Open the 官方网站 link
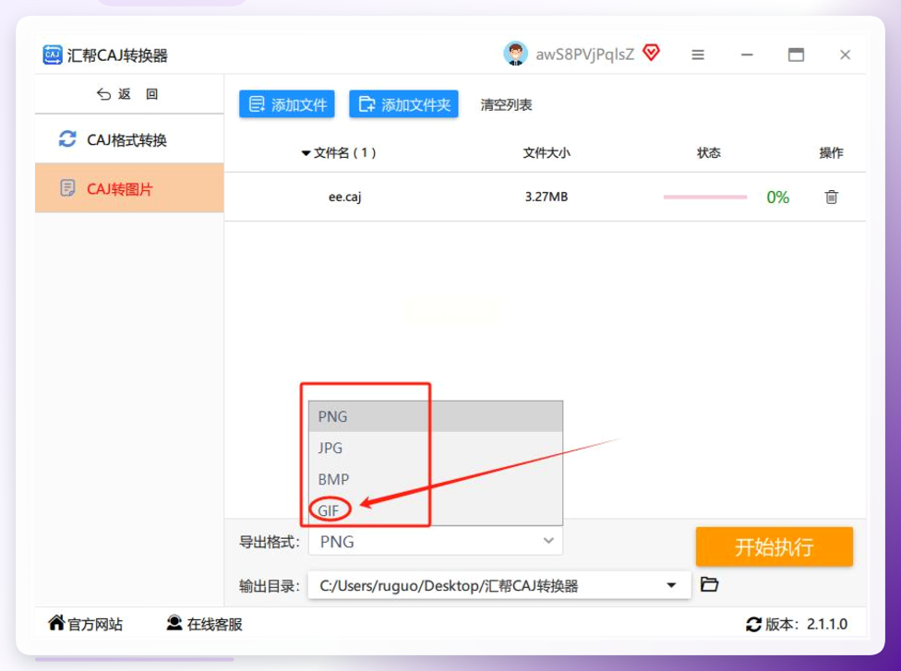The width and height of the screenshot is (901, 671). point(86,624)
